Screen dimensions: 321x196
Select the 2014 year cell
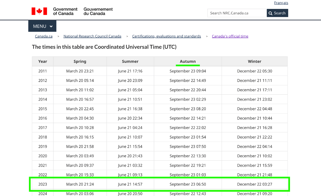pyautogui.click(x=42, y=99)
